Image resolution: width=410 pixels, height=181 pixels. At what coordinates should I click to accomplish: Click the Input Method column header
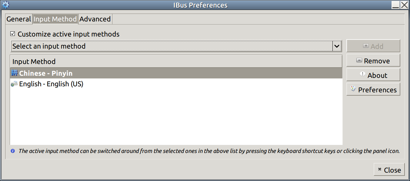click(x=176, y=62)
